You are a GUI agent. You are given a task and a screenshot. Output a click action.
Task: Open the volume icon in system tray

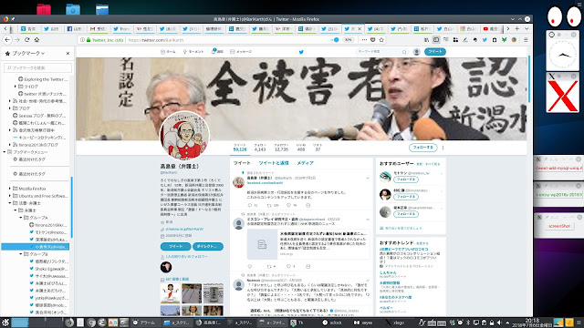499,323
